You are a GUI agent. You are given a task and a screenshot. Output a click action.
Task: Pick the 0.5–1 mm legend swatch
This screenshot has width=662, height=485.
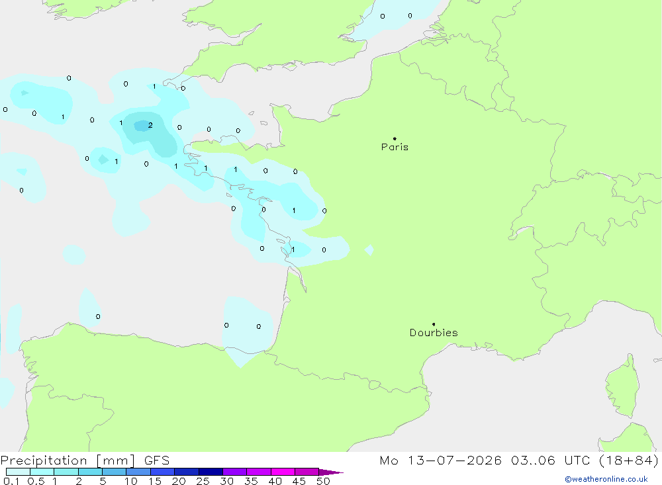[42, 472]
